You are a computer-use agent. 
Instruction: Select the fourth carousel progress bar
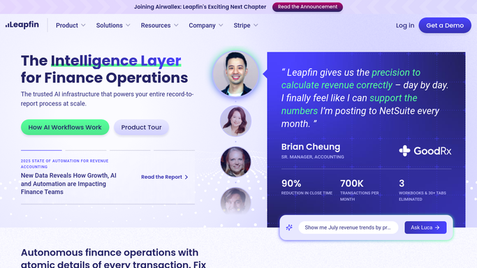174,150
